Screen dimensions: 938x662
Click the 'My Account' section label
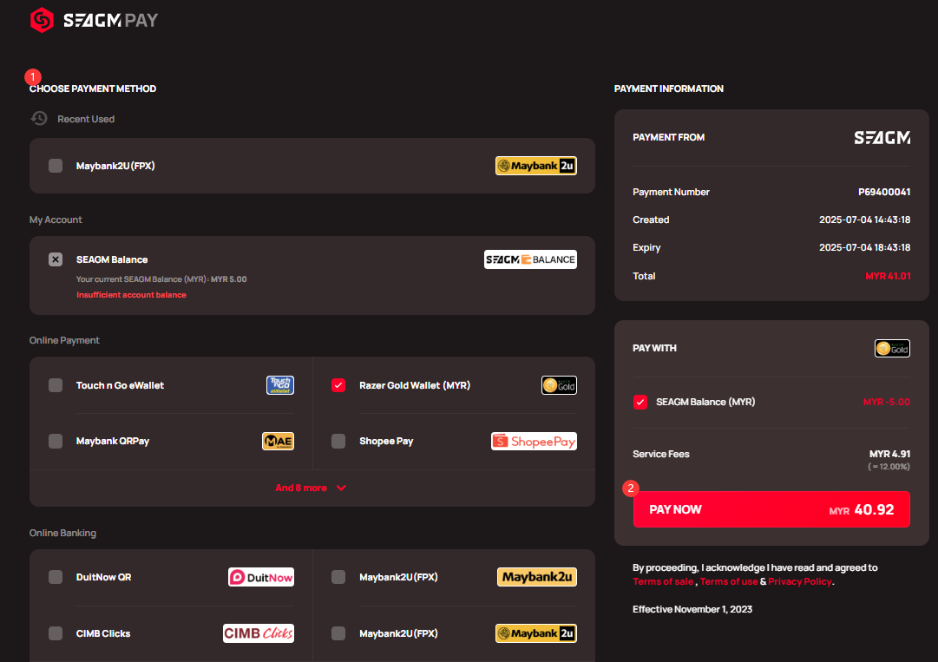(x=56, y=220)
